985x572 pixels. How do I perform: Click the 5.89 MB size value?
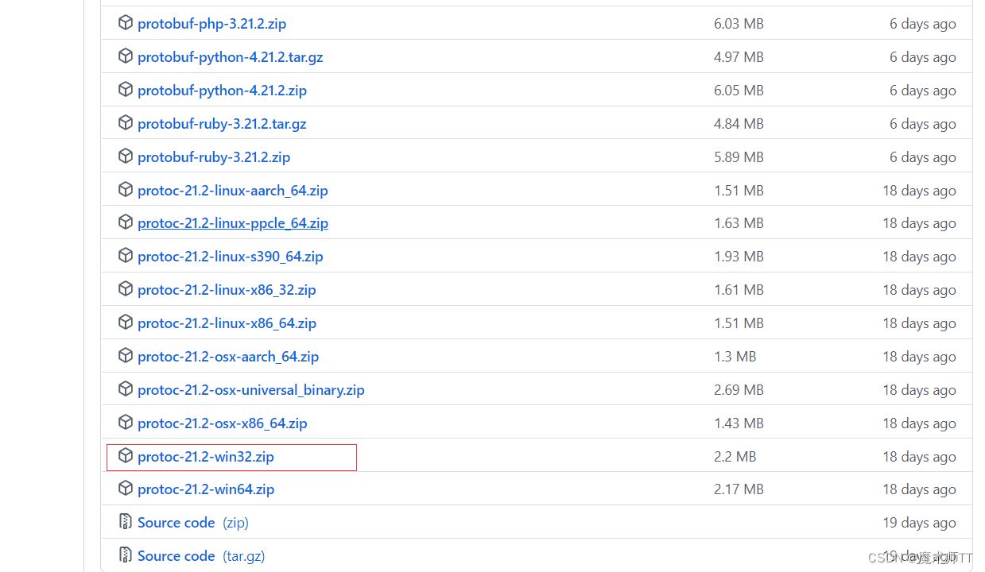tap(739, 157)
